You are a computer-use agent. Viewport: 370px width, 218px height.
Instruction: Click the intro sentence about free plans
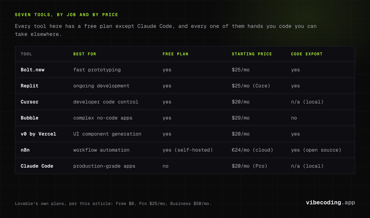(166, 30)
